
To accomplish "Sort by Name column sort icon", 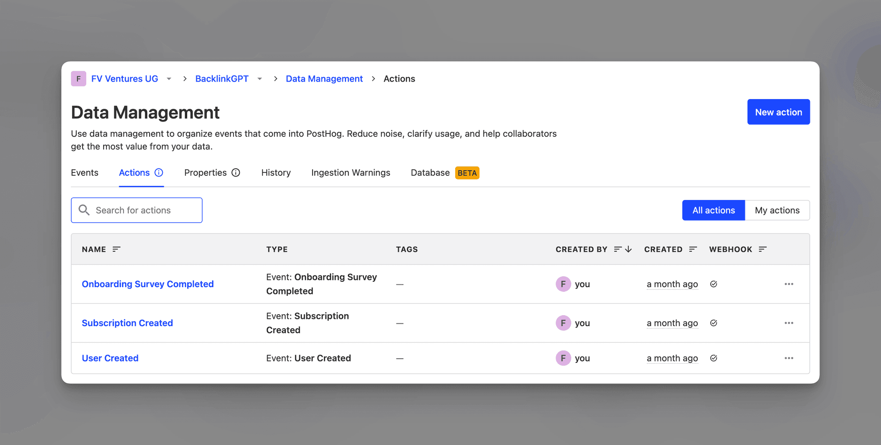I will click(117, 249).
